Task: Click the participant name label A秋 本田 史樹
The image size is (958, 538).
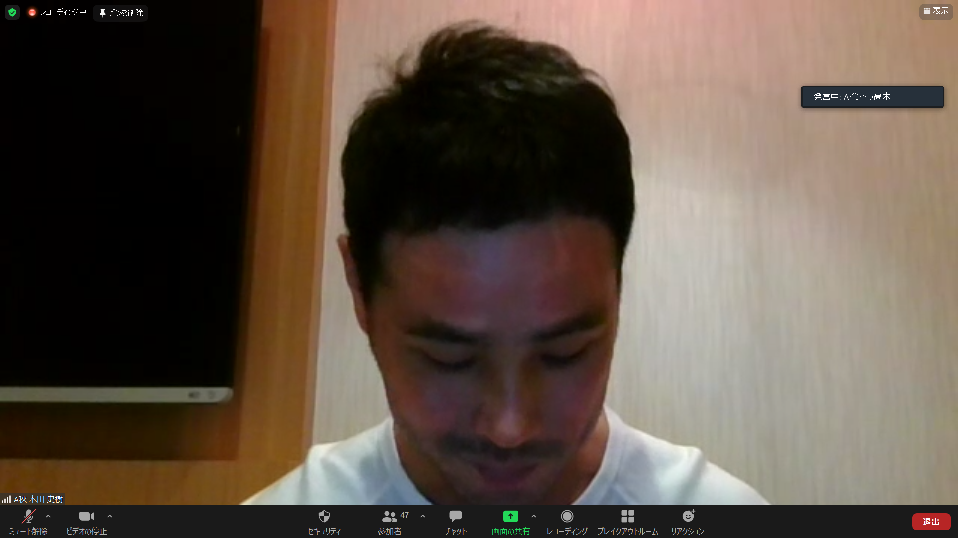Action: point(38,499)
